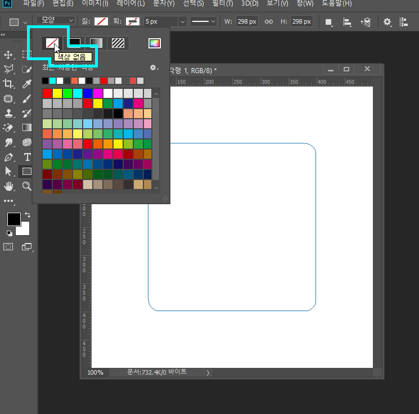The height and width of the screenshot is (414, 419).
Task: Click the foreground color black square
Action: 13,219
